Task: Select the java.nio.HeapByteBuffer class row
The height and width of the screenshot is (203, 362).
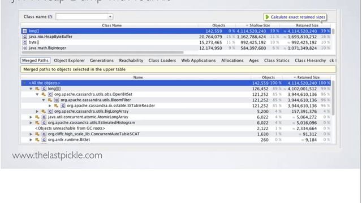Action: click(176, 37)
